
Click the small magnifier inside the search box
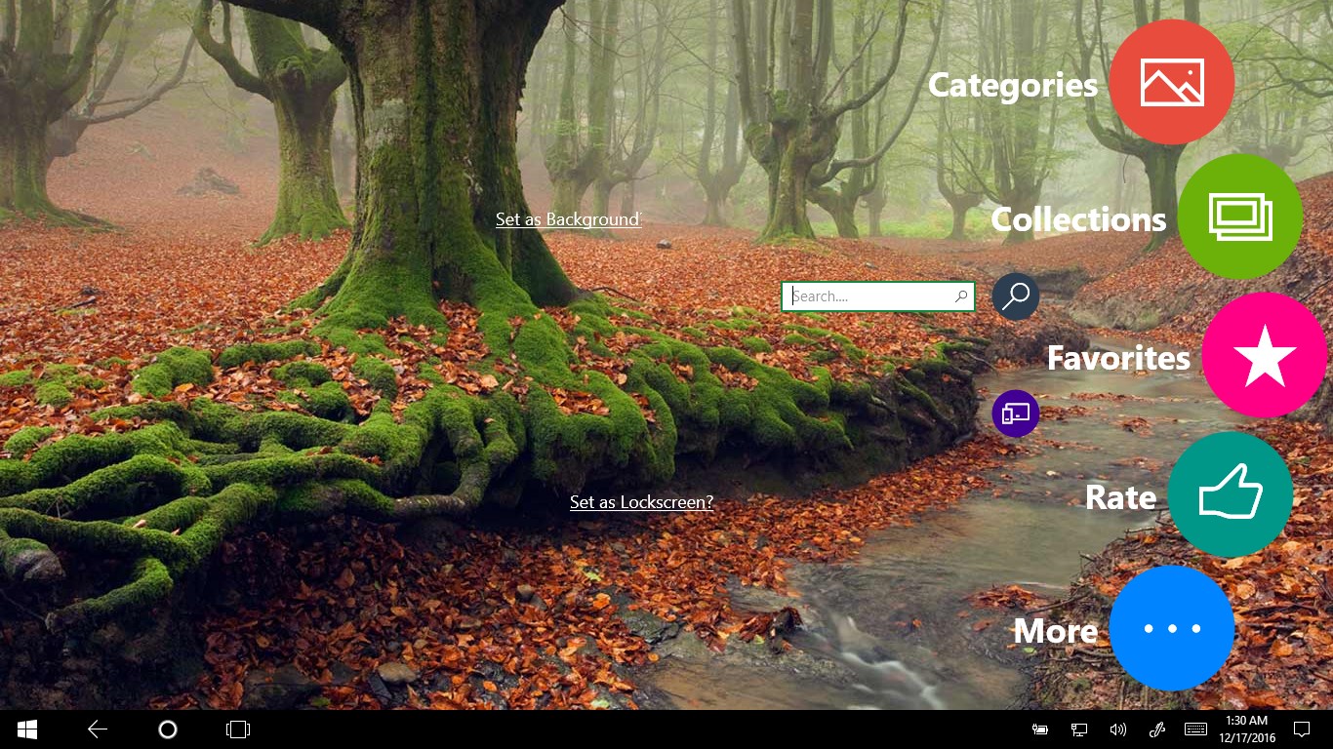pos(961,296)
